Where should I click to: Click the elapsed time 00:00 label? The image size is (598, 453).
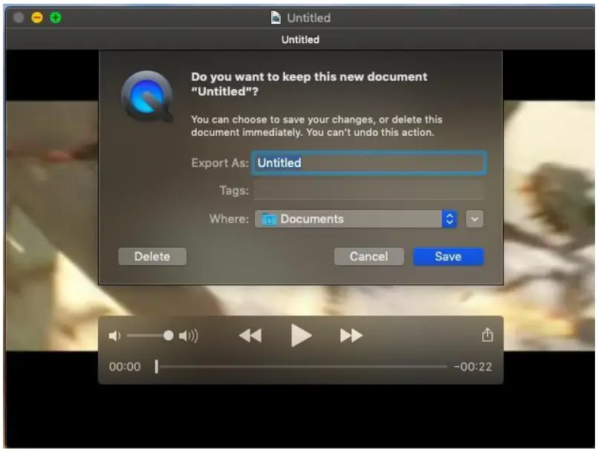[x=125, y=367]
